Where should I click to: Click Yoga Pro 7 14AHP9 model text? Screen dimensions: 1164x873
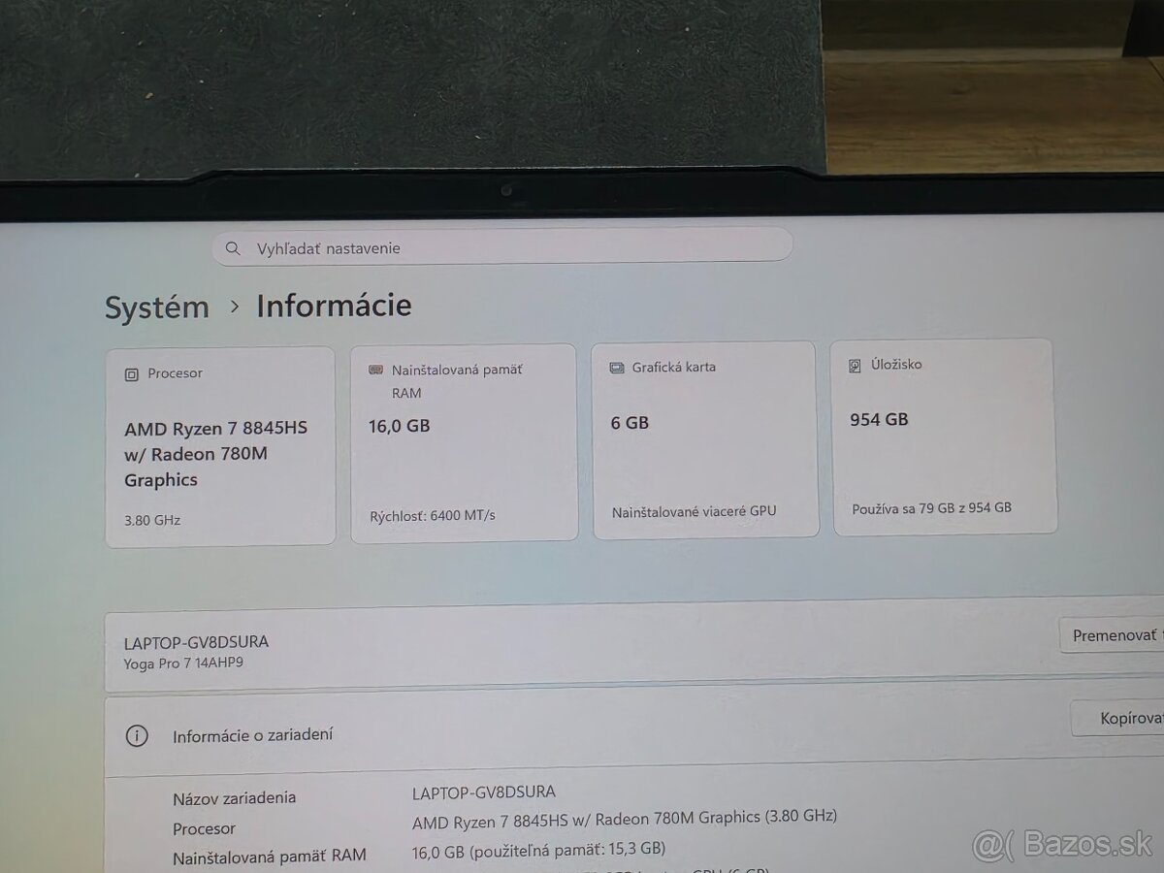[x=183, y=663]
